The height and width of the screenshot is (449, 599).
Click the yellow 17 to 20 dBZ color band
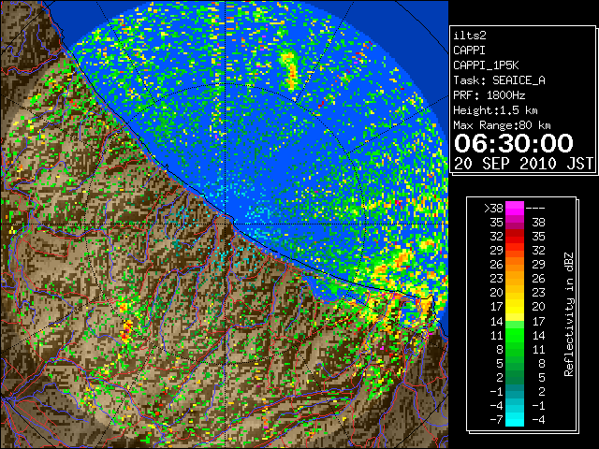click(x=515, y=307)
